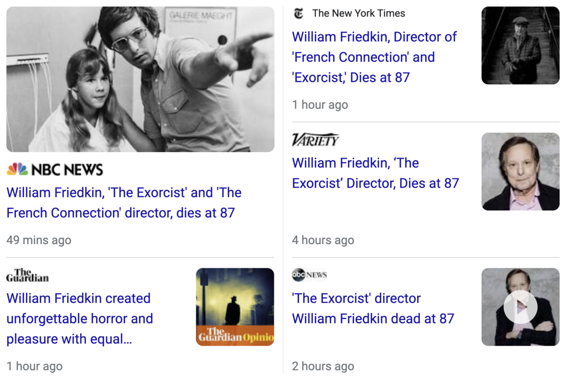Click New York Times thumbnail of man on stairs
Viewport: 566px width, 377px height.
pos(520,46)
